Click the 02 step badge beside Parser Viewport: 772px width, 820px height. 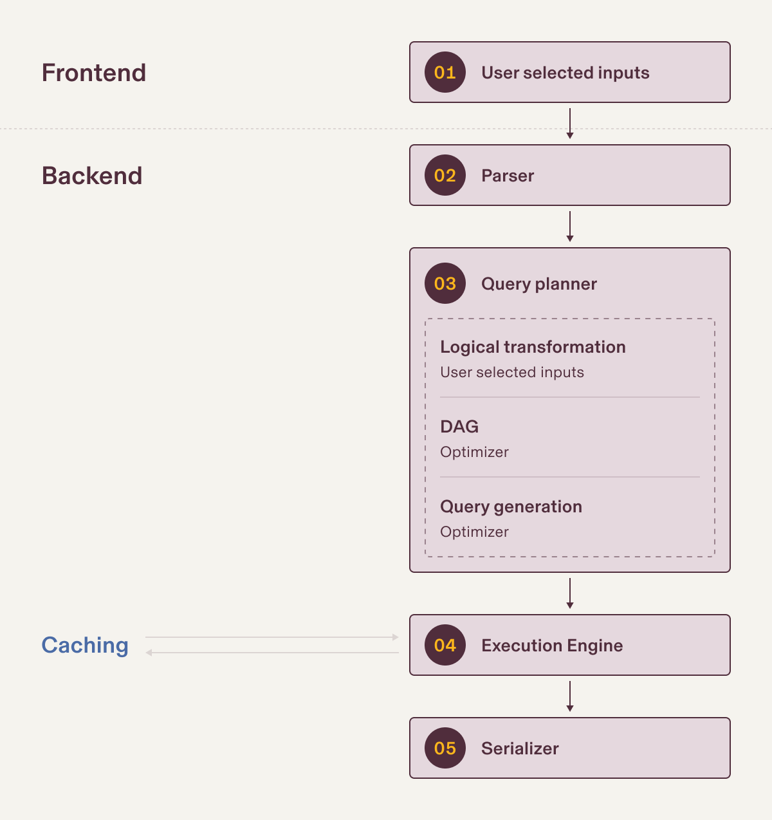tap(445, 175)
